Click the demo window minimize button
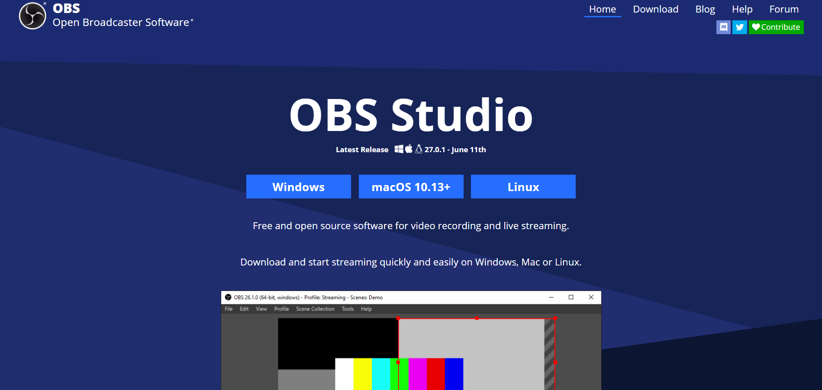822x390 pixels. [551, 297]
